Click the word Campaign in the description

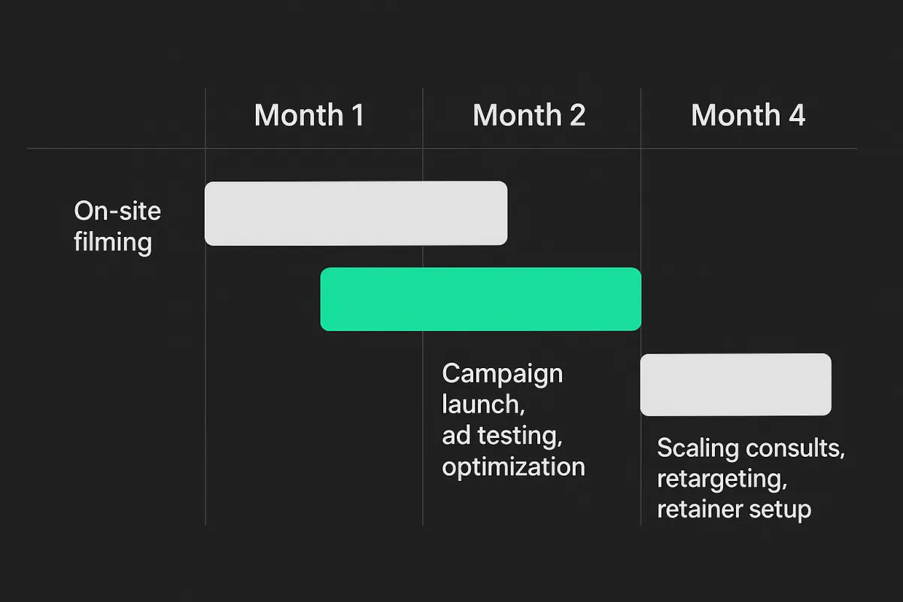(502, 374)
